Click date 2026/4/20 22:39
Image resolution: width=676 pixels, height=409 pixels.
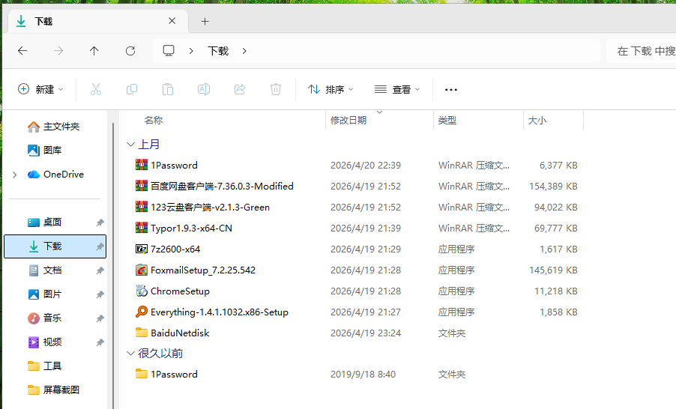point(366,165)
